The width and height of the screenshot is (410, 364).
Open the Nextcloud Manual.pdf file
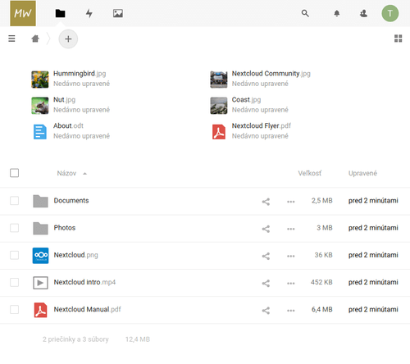[x=87, y=309]
